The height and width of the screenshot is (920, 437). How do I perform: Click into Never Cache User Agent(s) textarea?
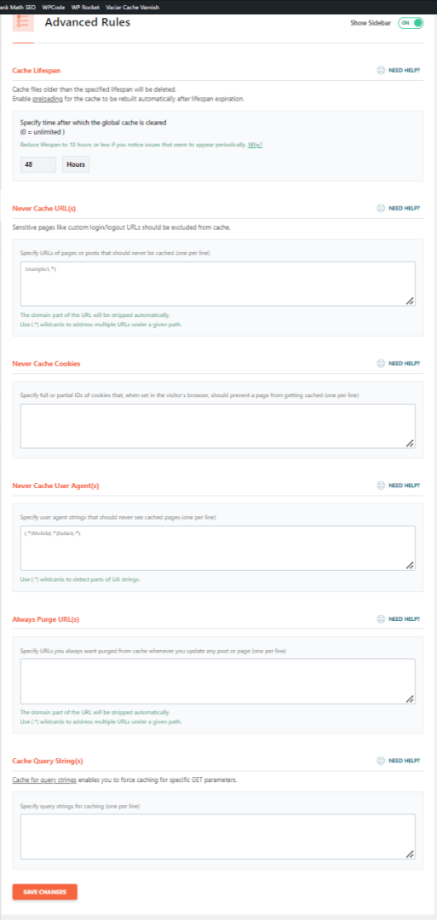coord(217,548)
